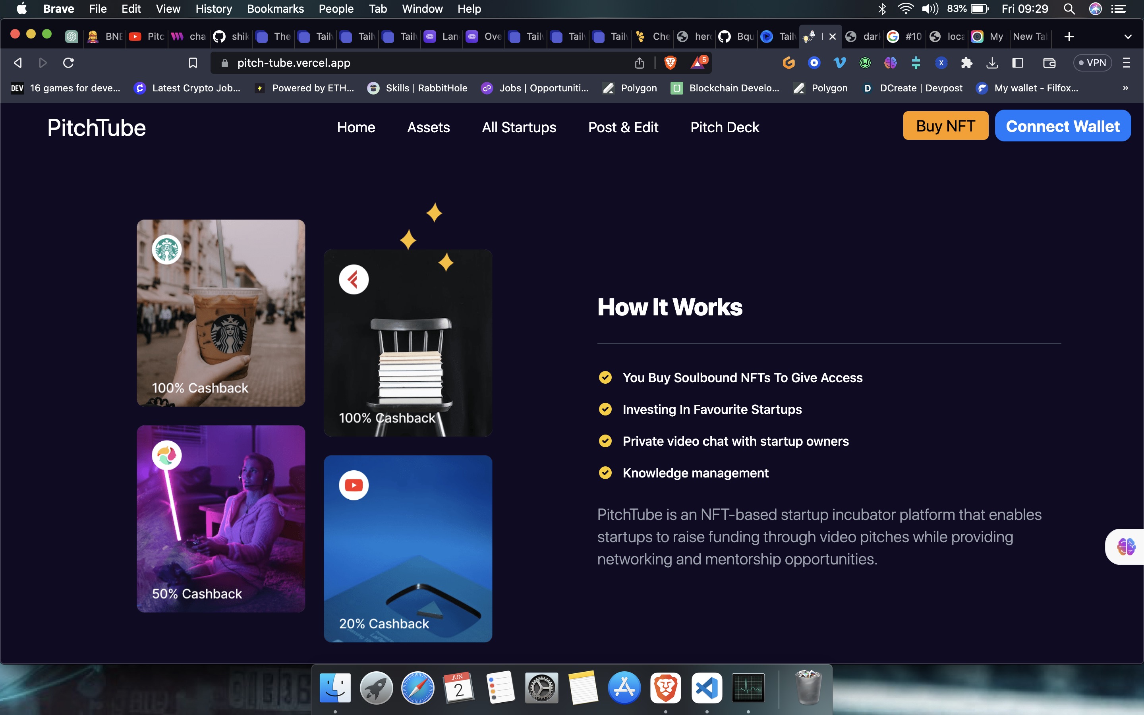Click the floating brain widget icon
The height and width of the screenshot is (715, 1144).
tap(1126, 547)
